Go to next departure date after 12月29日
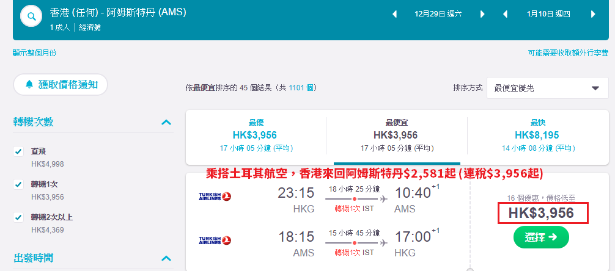 [482, 15]
